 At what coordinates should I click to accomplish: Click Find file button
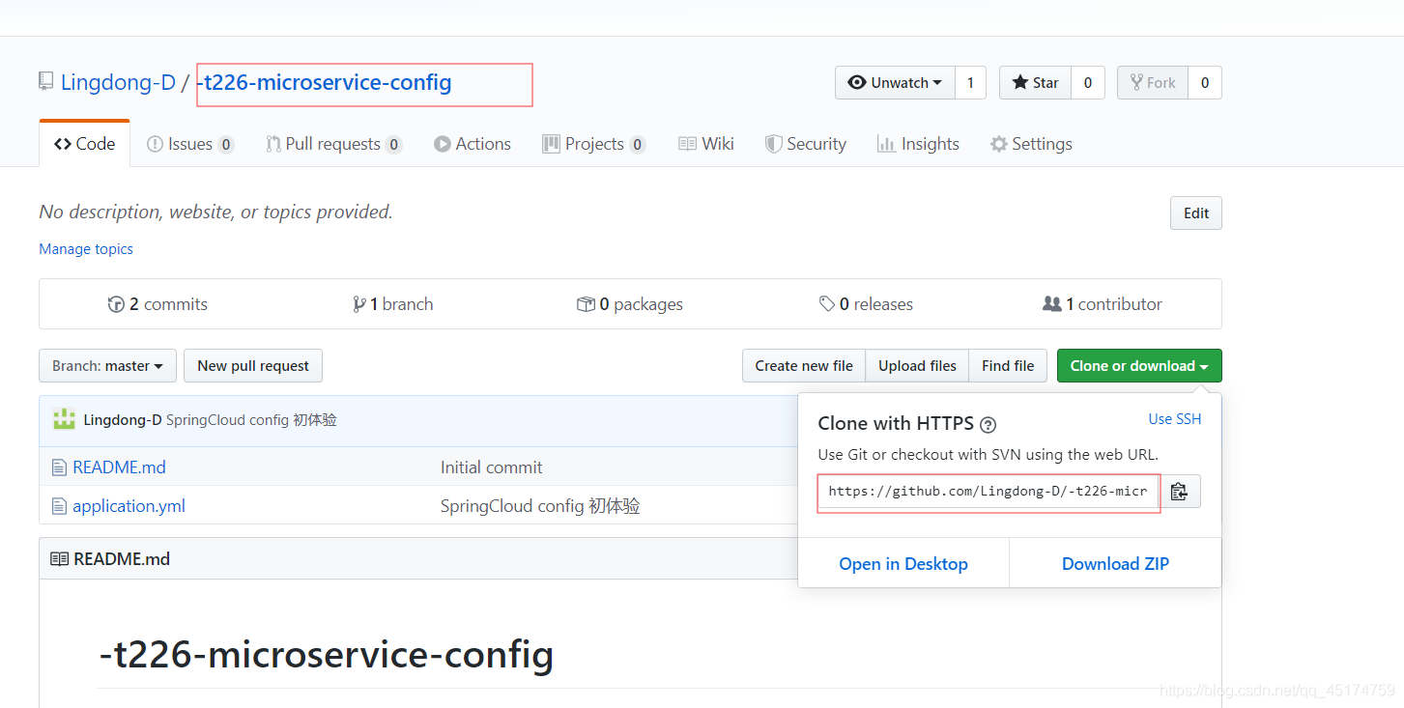click(1008, 366)
